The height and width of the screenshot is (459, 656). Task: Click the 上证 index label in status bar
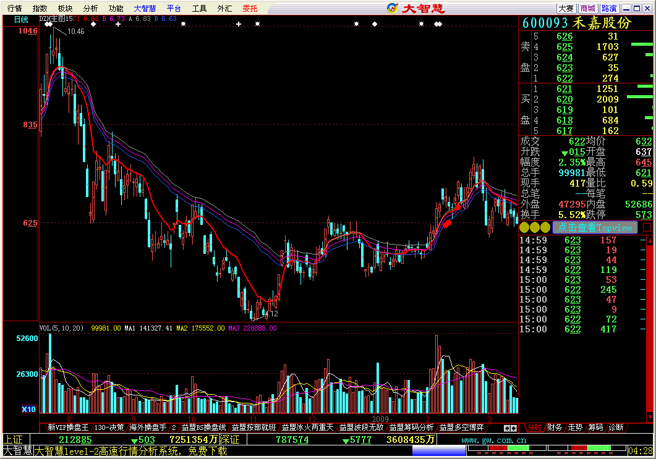(x=13, y=439)
